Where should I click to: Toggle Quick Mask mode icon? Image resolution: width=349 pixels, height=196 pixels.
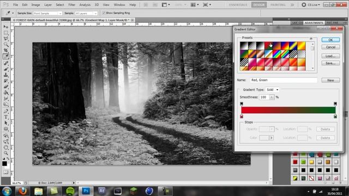coord(6,172)
